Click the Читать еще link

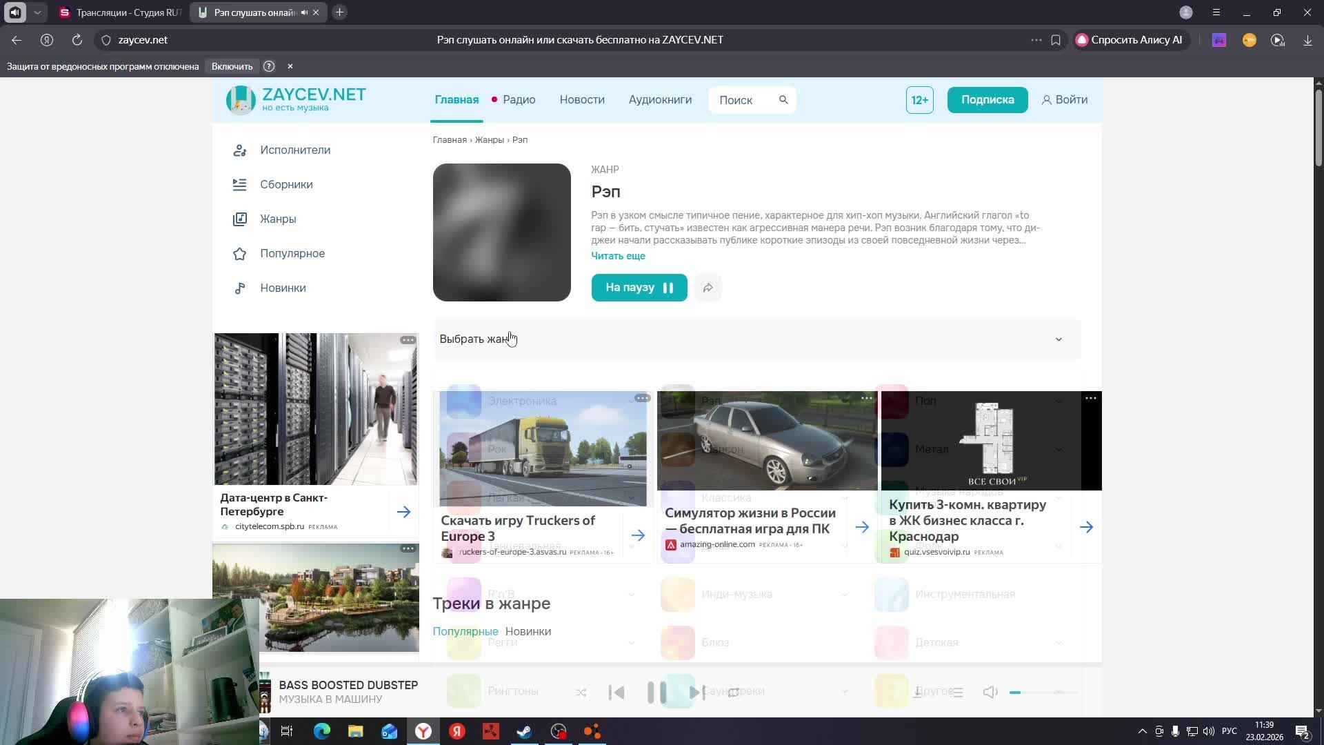618,256
